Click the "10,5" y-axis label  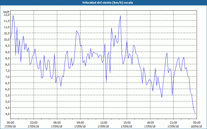coord(6,33)
